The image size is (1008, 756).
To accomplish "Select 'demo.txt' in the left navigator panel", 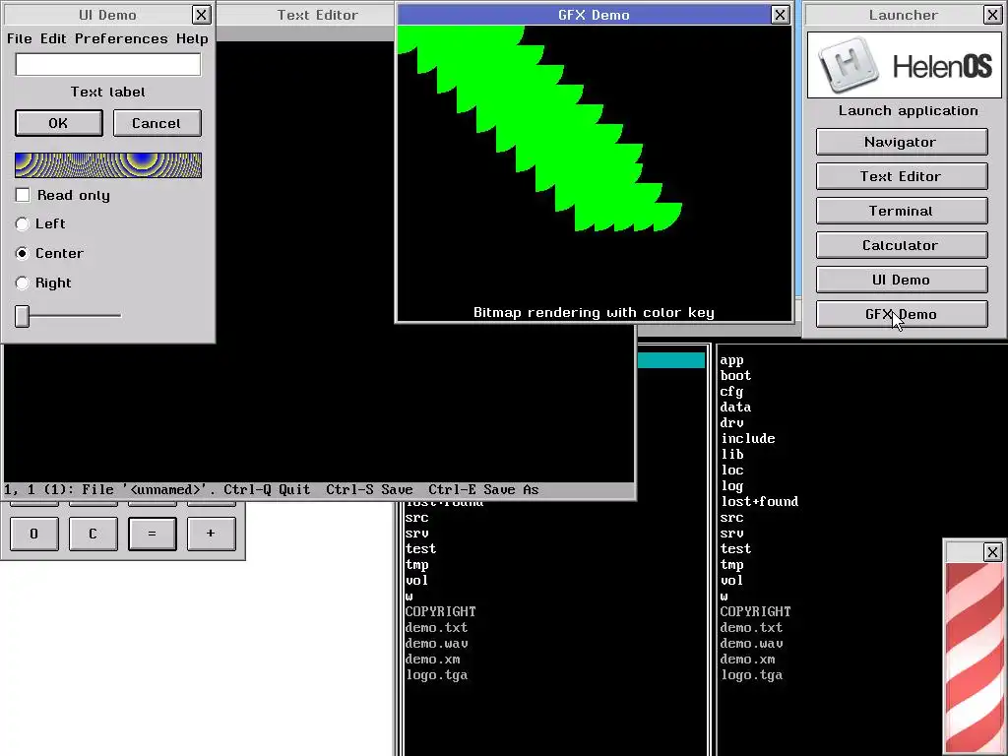I will pyautogui.click(x=436, y=627).
